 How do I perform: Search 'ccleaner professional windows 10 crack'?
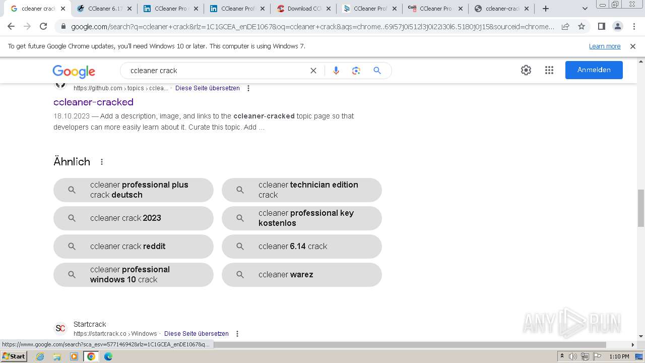point(134,275)
